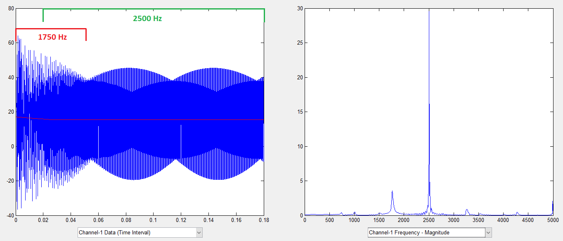Click the white spike near 0.12 in the waveform

pyautogui.click(x=181, y=136)
